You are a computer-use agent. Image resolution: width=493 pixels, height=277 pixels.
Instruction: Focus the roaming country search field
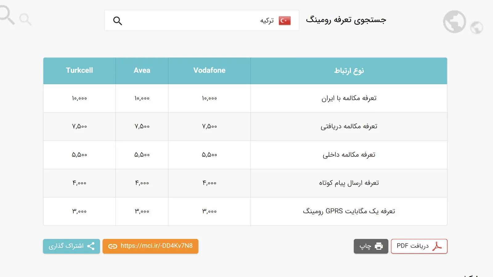click(x=202, y=21)
